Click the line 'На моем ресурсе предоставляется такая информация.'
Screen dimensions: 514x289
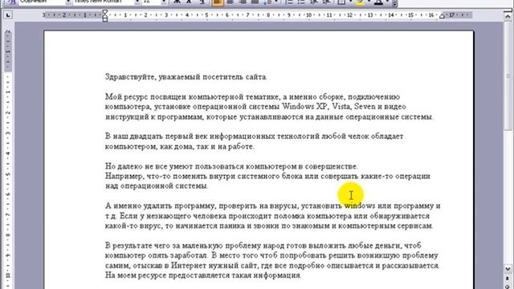[203, 275]
